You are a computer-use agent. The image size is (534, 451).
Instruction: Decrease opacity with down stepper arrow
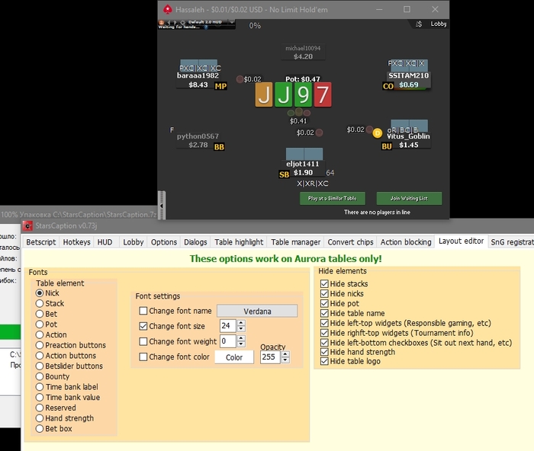point(285,360)
